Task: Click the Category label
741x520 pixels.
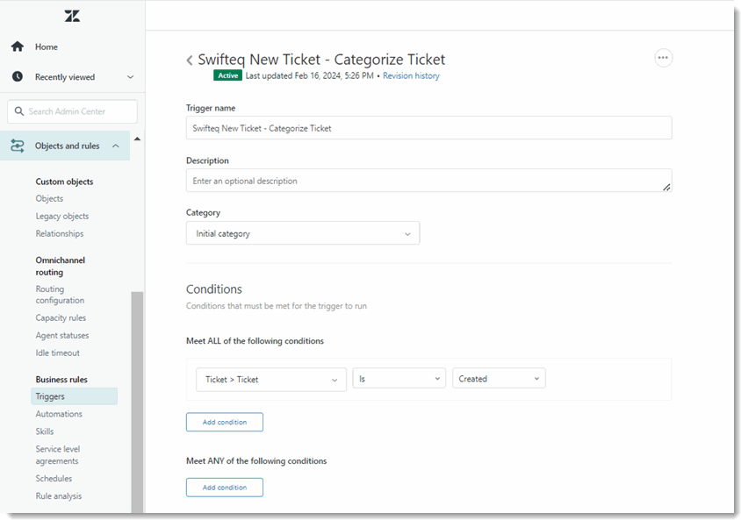Action: tap(203, 213)
